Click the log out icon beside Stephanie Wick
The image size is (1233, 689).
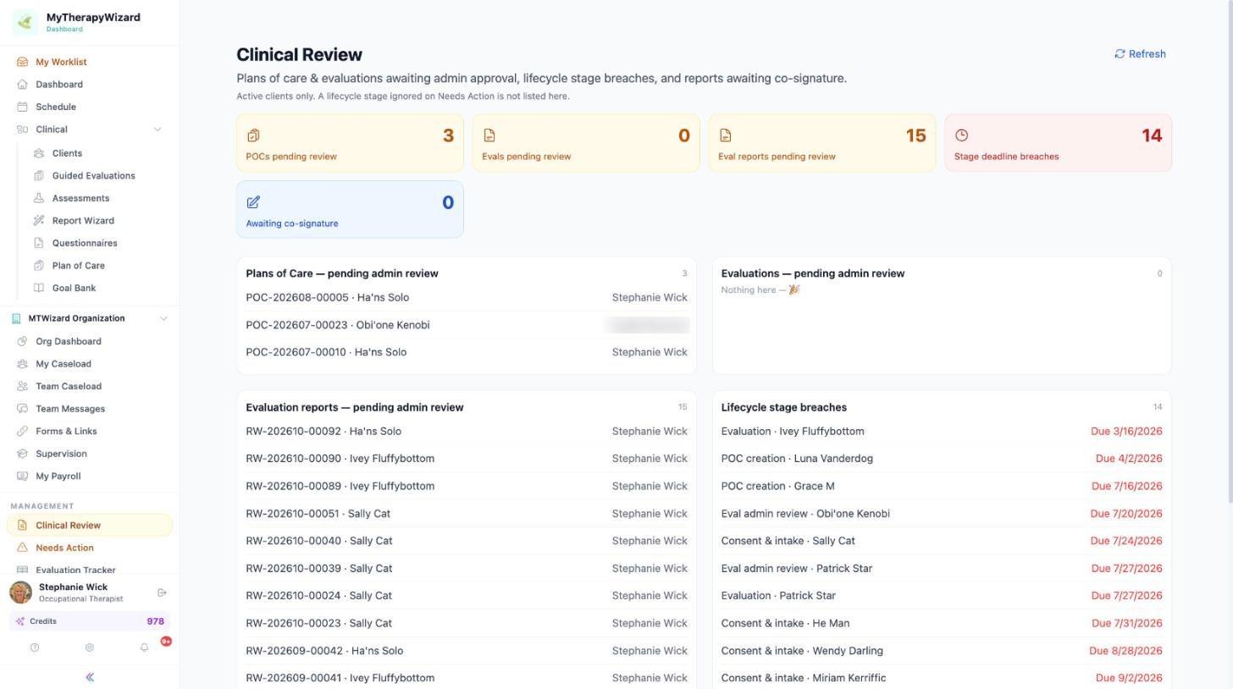tap(163, 593)
